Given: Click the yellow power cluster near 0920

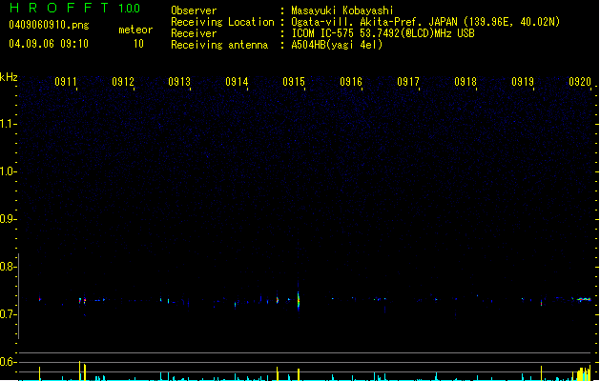Looking at the screenshot, I should 583,373.
